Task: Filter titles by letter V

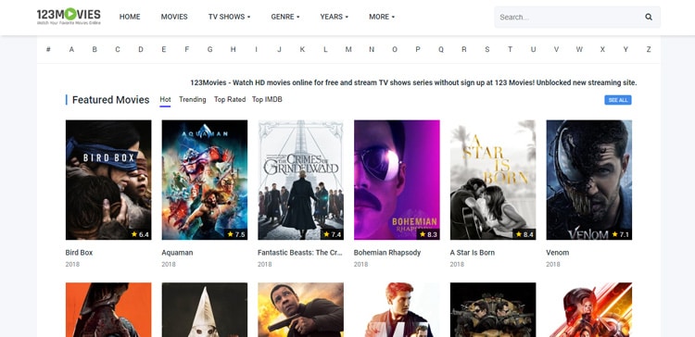Action: 556,49
